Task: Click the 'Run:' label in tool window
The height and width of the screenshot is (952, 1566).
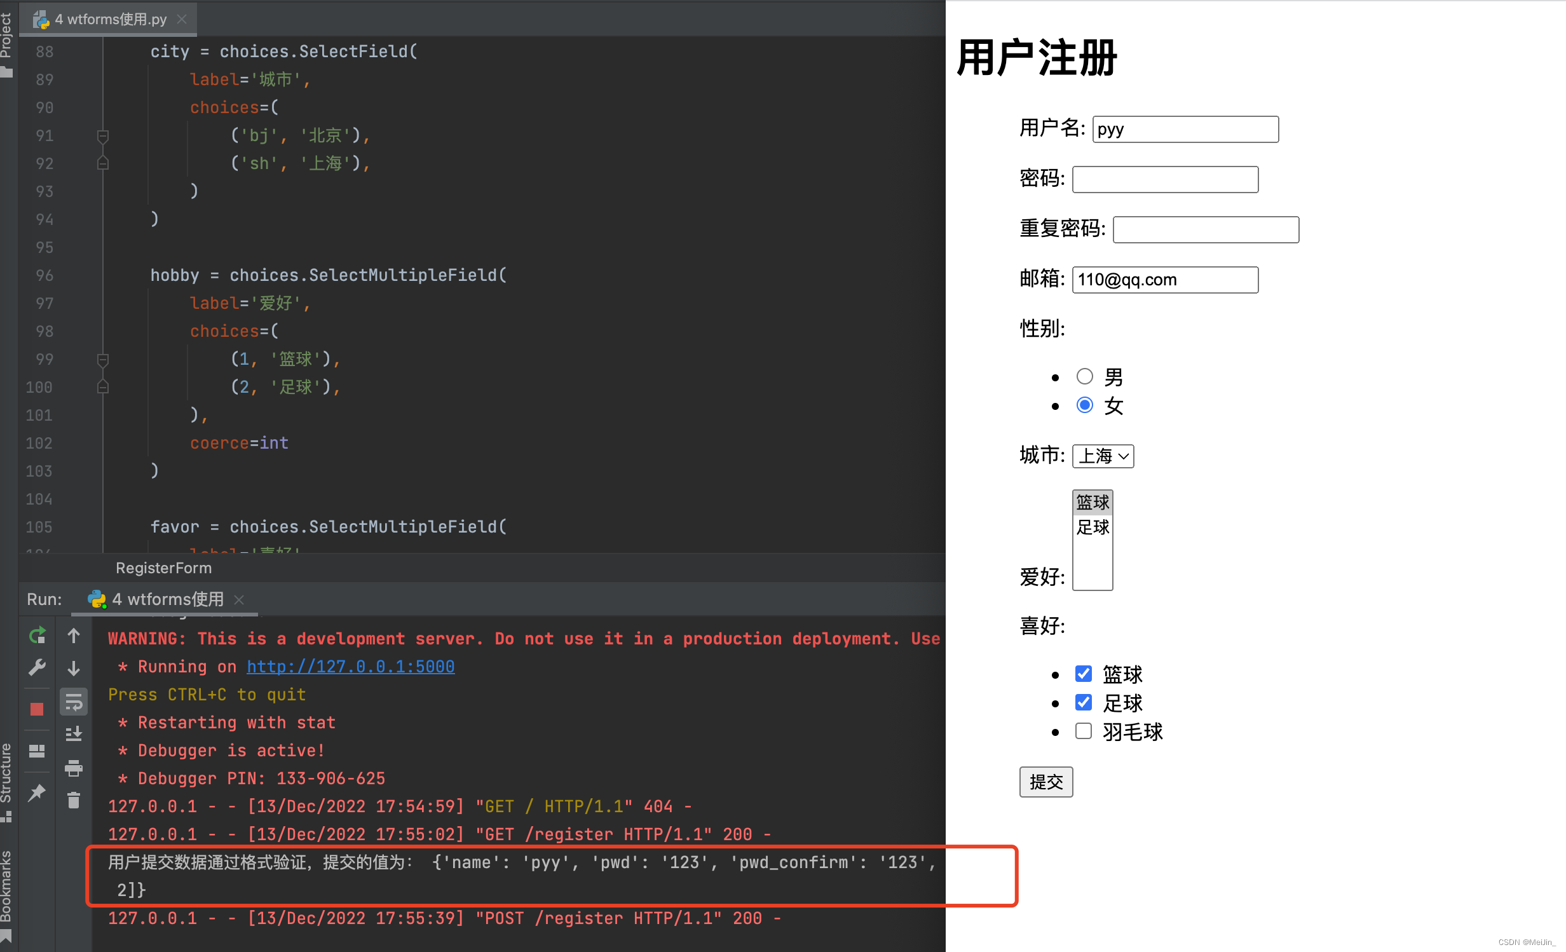Action: click(x=44, y=599)
